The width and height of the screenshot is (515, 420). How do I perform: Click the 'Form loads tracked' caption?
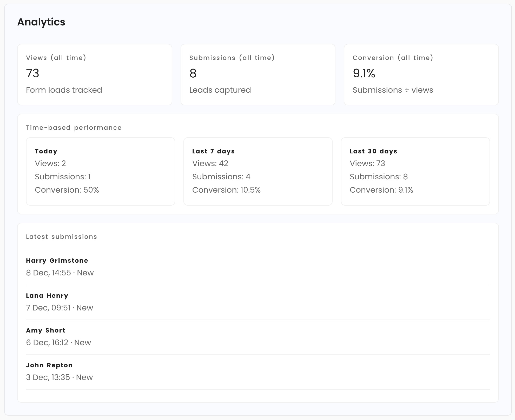click(x=64, y=90)
